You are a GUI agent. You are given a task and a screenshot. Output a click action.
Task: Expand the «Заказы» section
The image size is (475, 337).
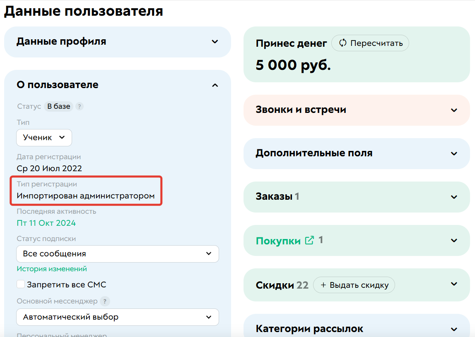tap(453, 197)
